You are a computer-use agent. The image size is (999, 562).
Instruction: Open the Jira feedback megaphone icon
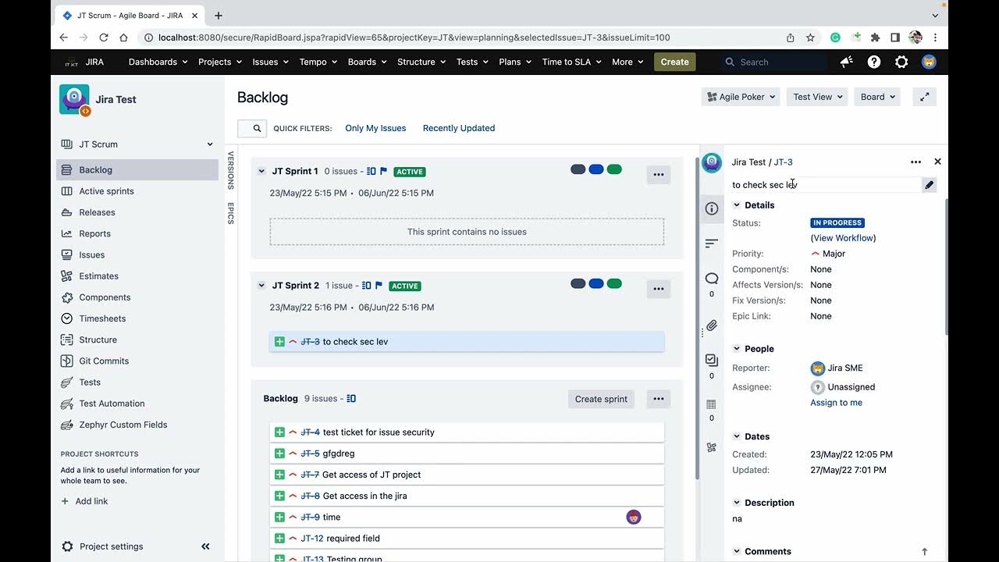click(847, 62)
